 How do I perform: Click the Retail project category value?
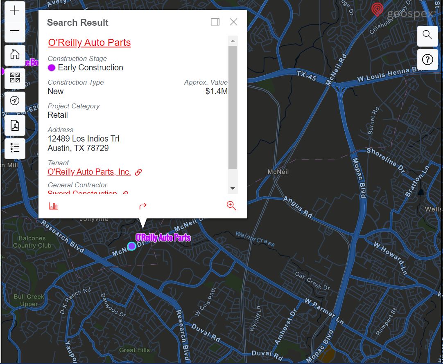(x=58, y=115)
